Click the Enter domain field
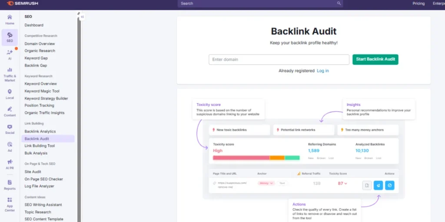 tap(279, 59)
